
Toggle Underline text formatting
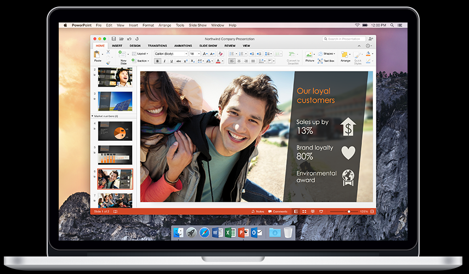click(x=172, y=61)
